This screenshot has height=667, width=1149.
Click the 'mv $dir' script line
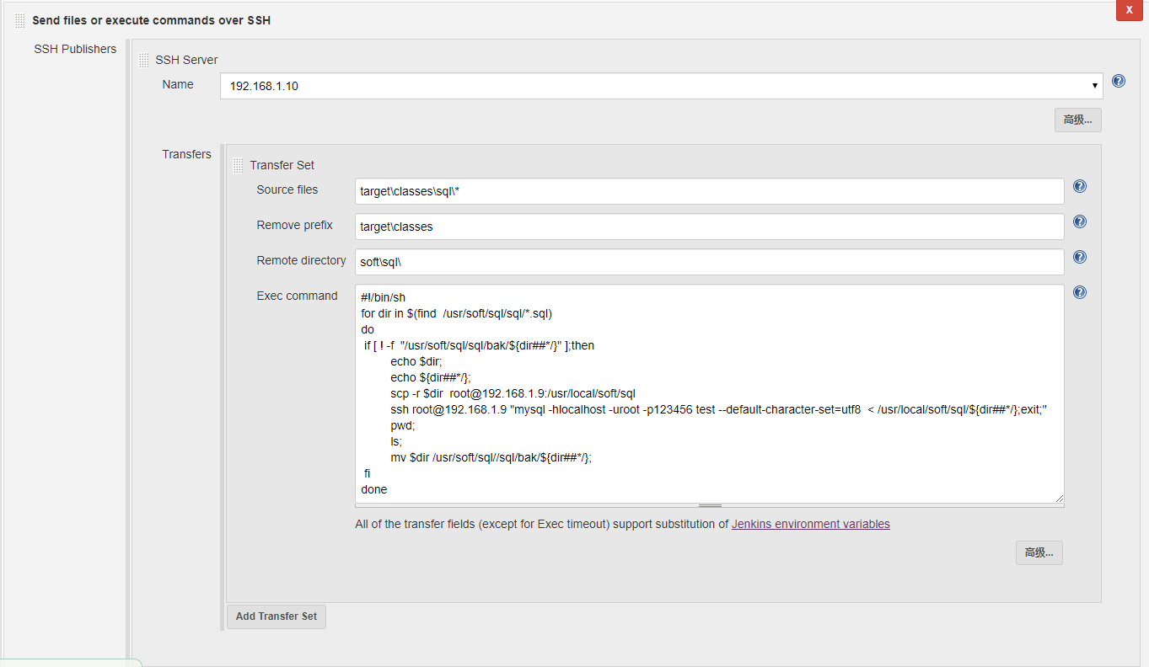(x=491, y=457)
